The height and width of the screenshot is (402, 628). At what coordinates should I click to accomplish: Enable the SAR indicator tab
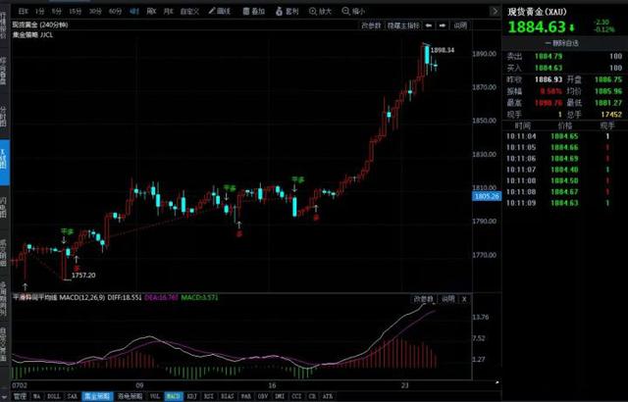click(x=72, y=396)
